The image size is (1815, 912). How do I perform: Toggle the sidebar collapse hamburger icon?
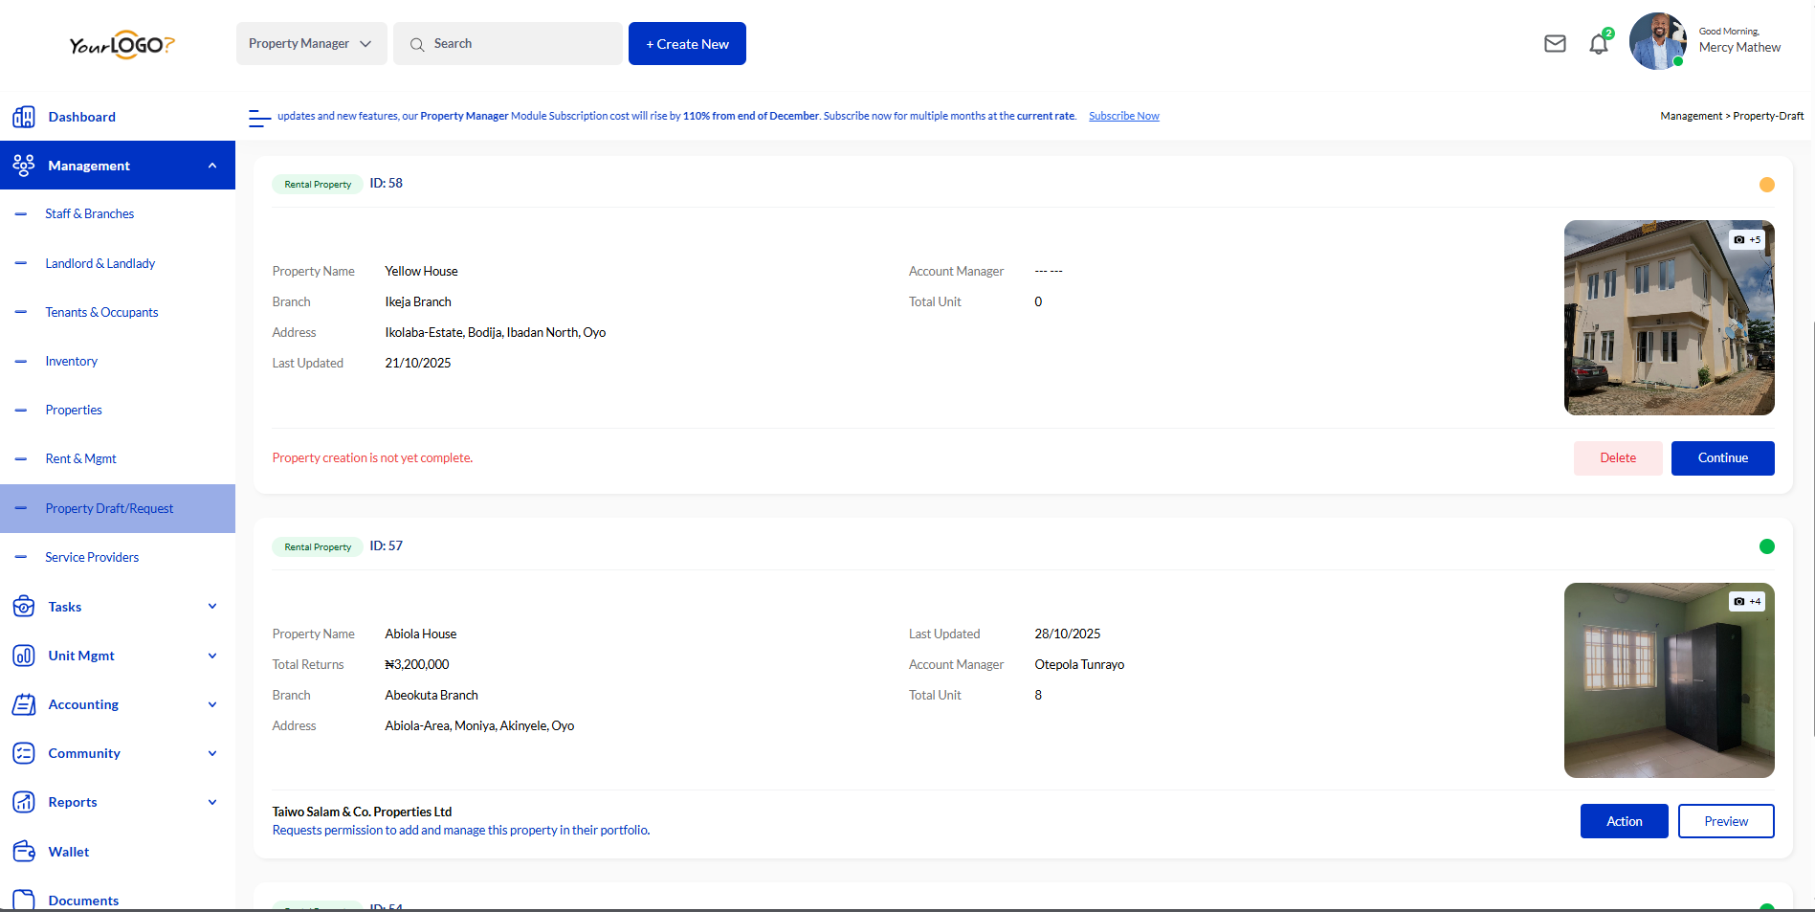tap(258, 118)
